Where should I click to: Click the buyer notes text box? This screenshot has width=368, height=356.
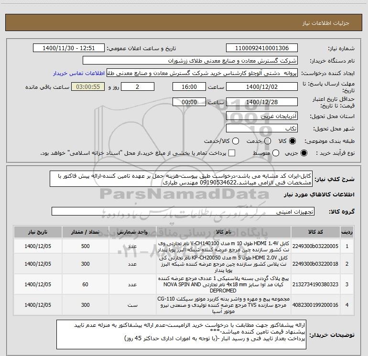pyautogui.click(x=181, y=334)
